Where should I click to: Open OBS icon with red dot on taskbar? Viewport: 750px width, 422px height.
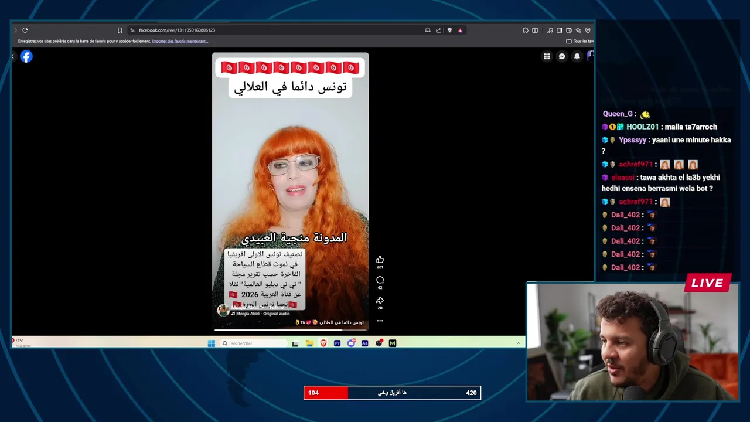(379, 343)
